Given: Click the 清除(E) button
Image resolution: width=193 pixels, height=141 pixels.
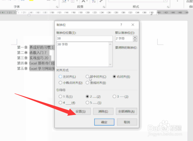Looking at the screenshot, I should tap(103, 111).
